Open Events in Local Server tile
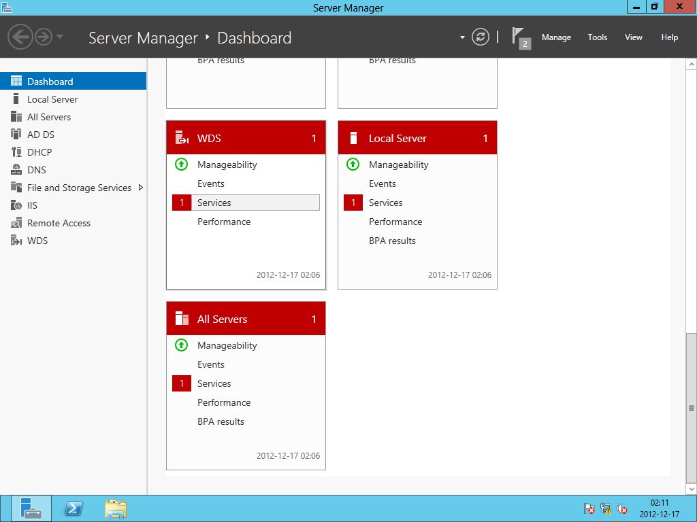Viewport: 697px width, 522px height. click(383, 184)
